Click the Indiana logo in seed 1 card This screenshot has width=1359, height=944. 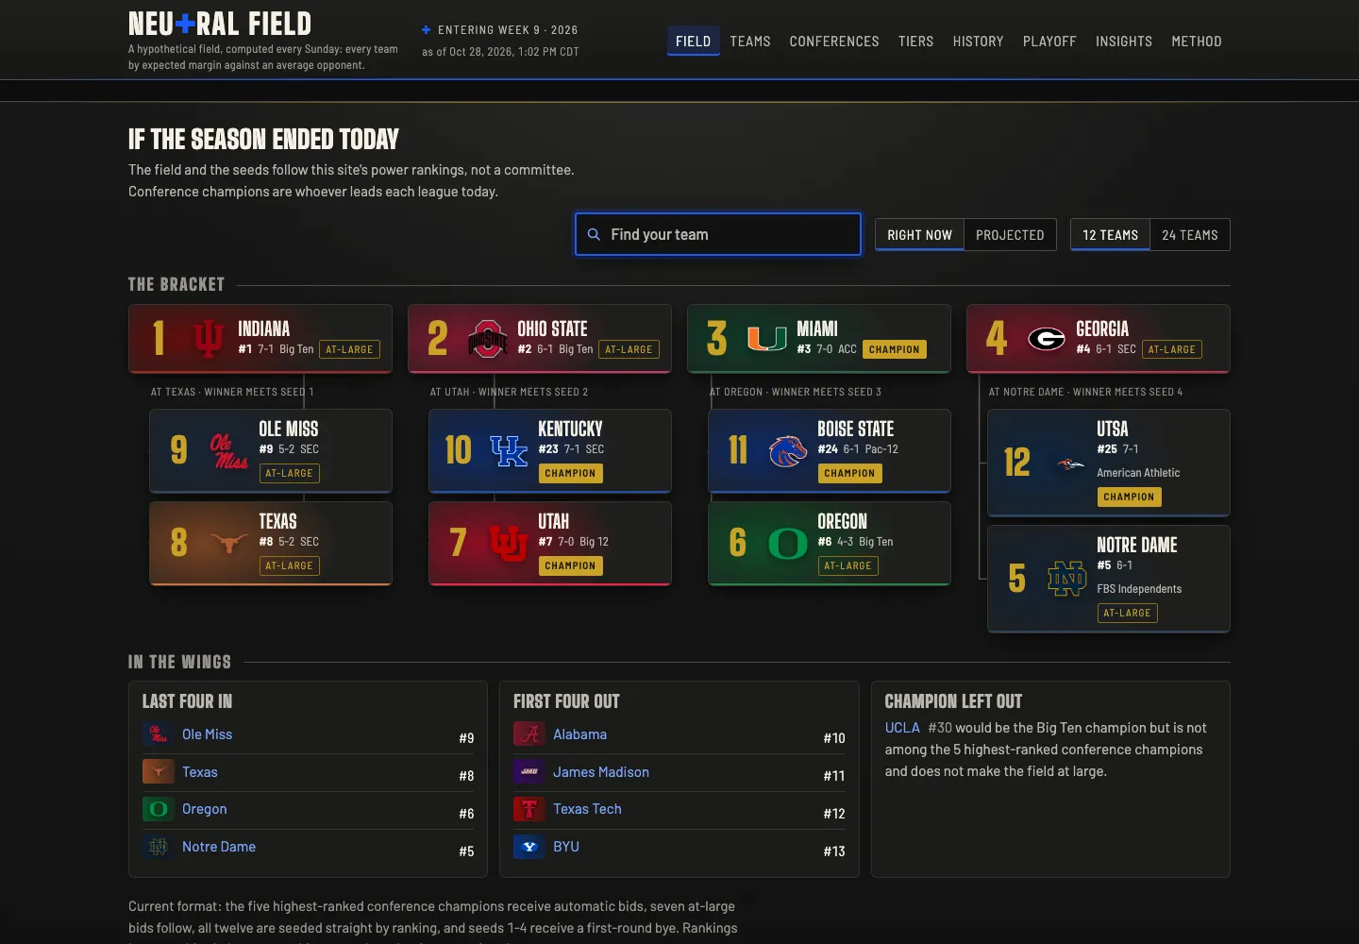(x=208, y=339)
